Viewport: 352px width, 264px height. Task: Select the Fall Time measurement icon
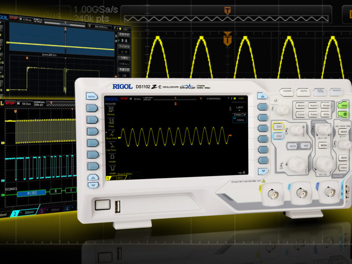(x=111, y=144)
